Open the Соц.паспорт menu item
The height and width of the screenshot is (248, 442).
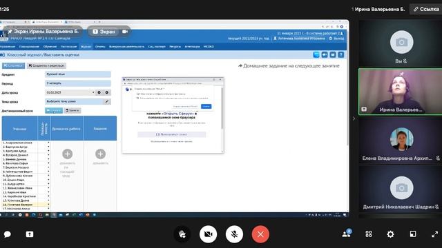pyautogui.click(x=157, y=47)
